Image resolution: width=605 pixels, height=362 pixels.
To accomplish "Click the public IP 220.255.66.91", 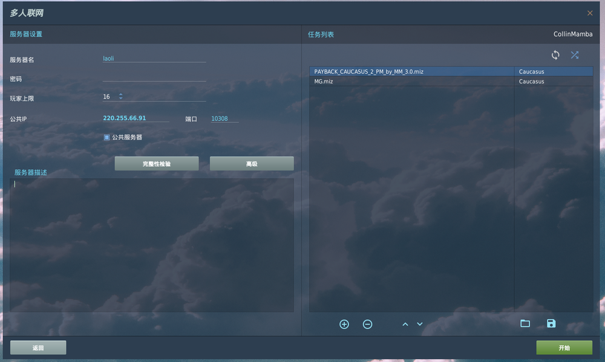I will point(124,118).
